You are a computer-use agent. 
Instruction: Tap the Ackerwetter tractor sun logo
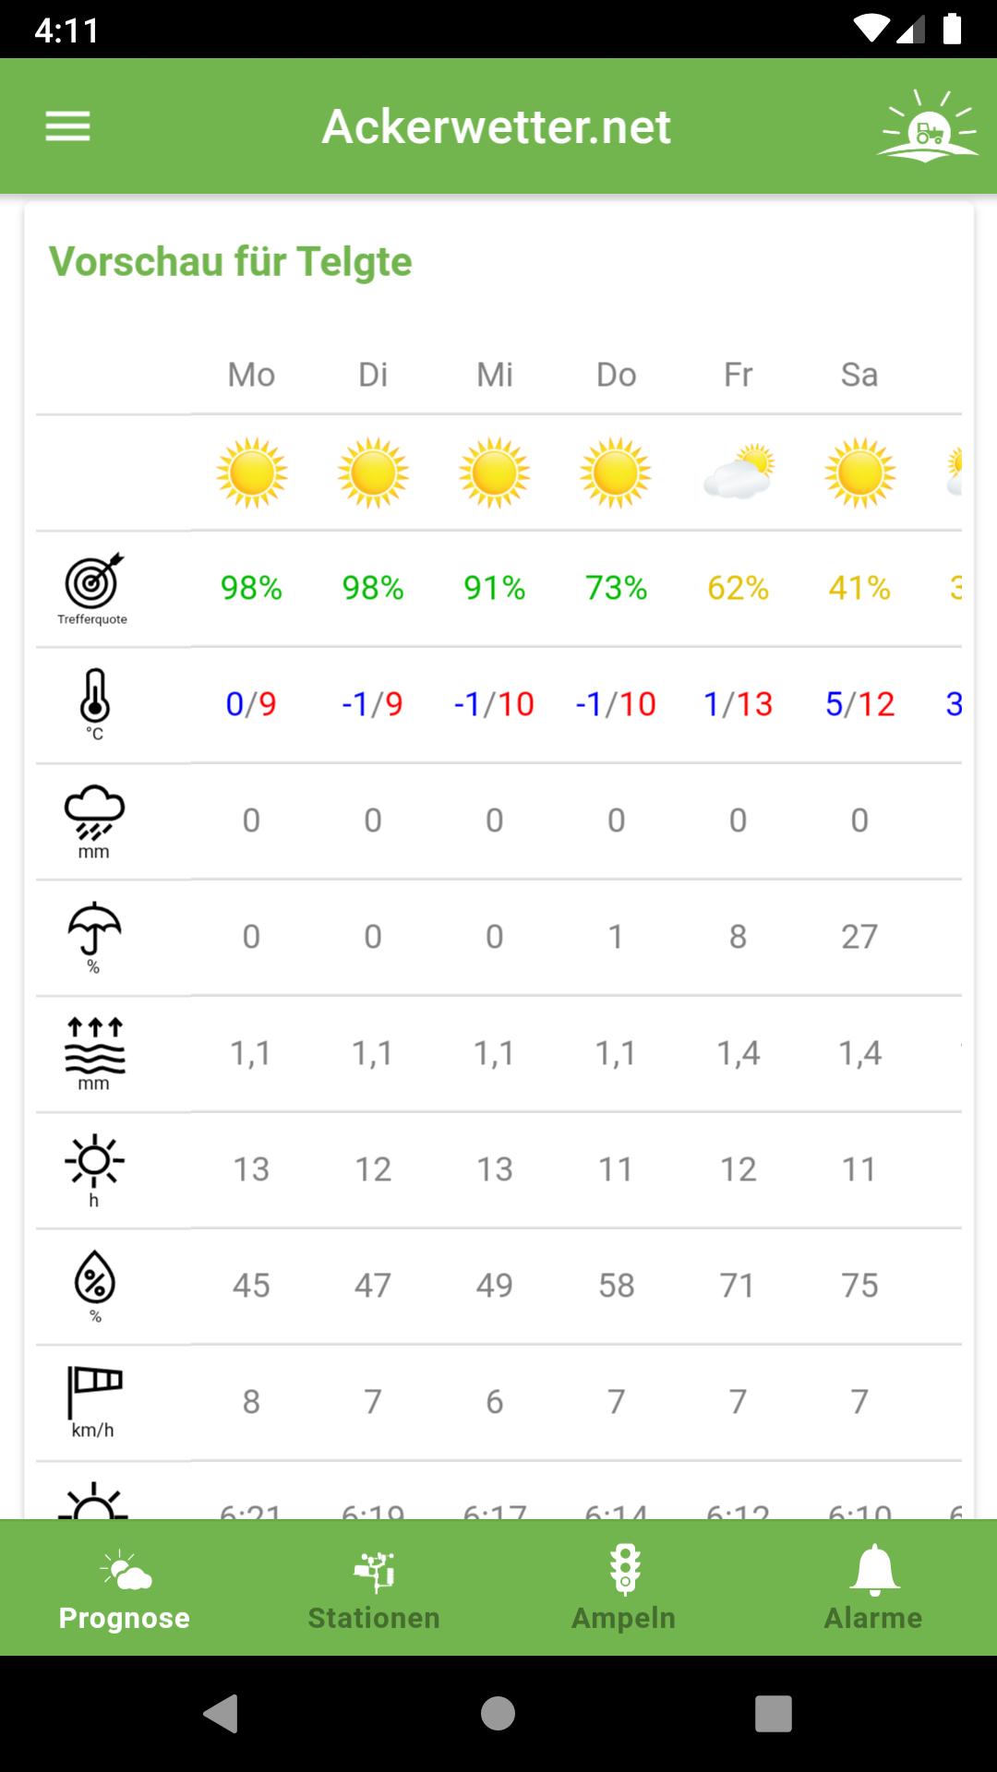tap(928, 126)
